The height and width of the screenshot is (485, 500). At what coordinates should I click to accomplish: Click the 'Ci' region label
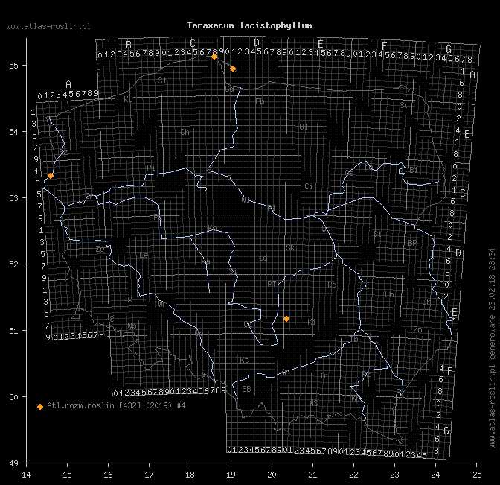309,186
